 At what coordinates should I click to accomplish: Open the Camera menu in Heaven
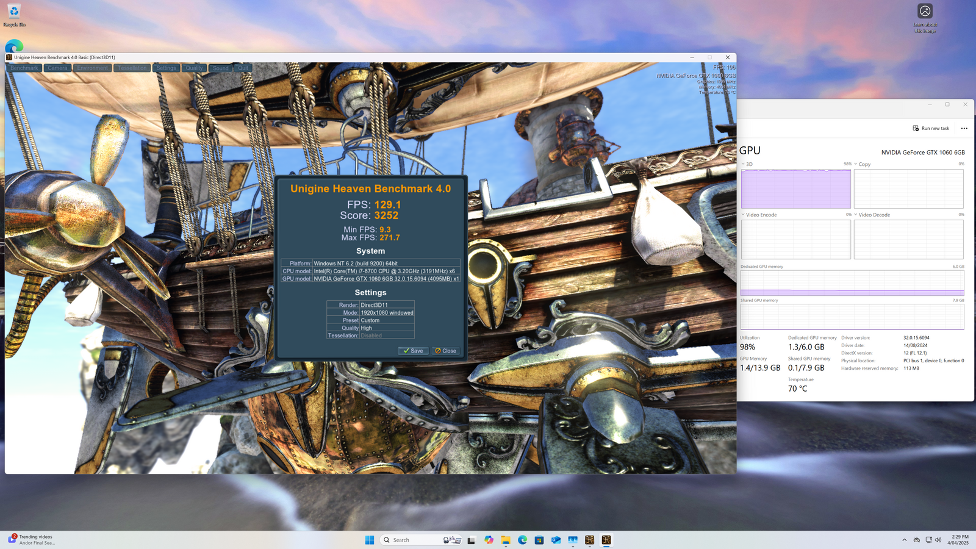click(58, 68)
